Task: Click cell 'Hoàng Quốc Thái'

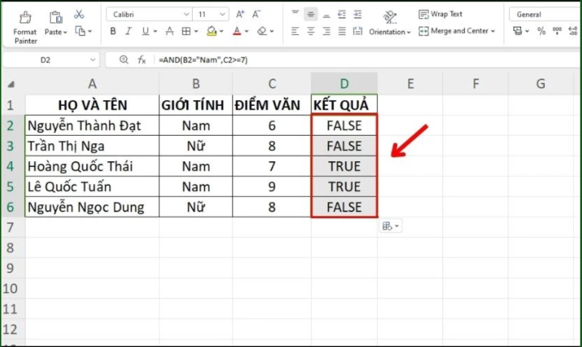Action: point(92,166)
